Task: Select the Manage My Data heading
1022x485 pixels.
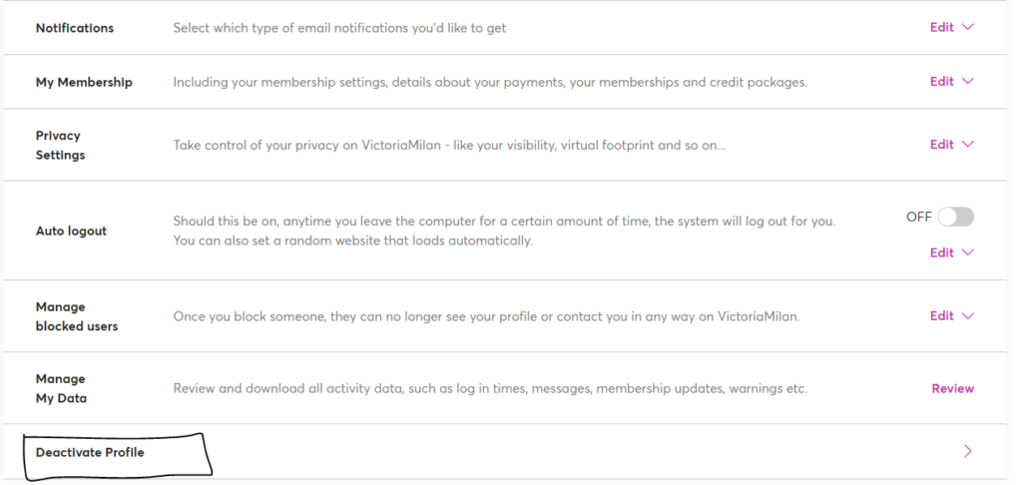Action: (x=61, y=388)
